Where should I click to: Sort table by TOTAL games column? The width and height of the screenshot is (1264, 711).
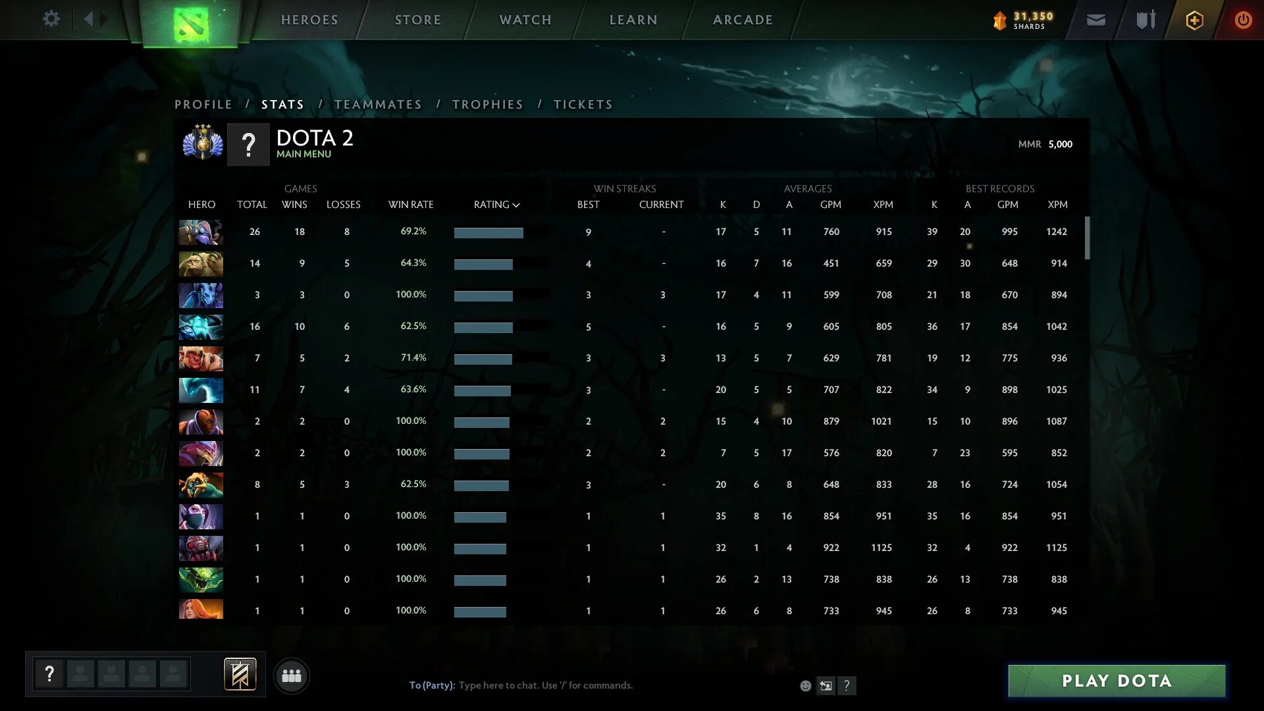pos(252,205)
